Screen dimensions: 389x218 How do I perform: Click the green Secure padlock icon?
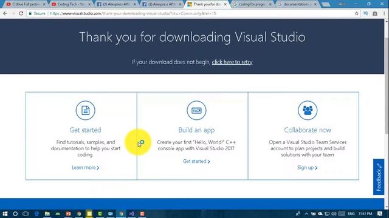[x=30, y=13]
